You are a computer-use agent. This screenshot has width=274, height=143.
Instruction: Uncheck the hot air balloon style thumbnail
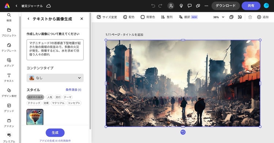35,117
